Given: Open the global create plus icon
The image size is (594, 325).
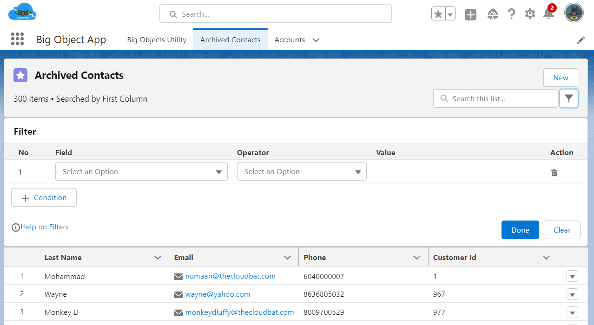Looking at the screenshot, I should pos(471,14).
